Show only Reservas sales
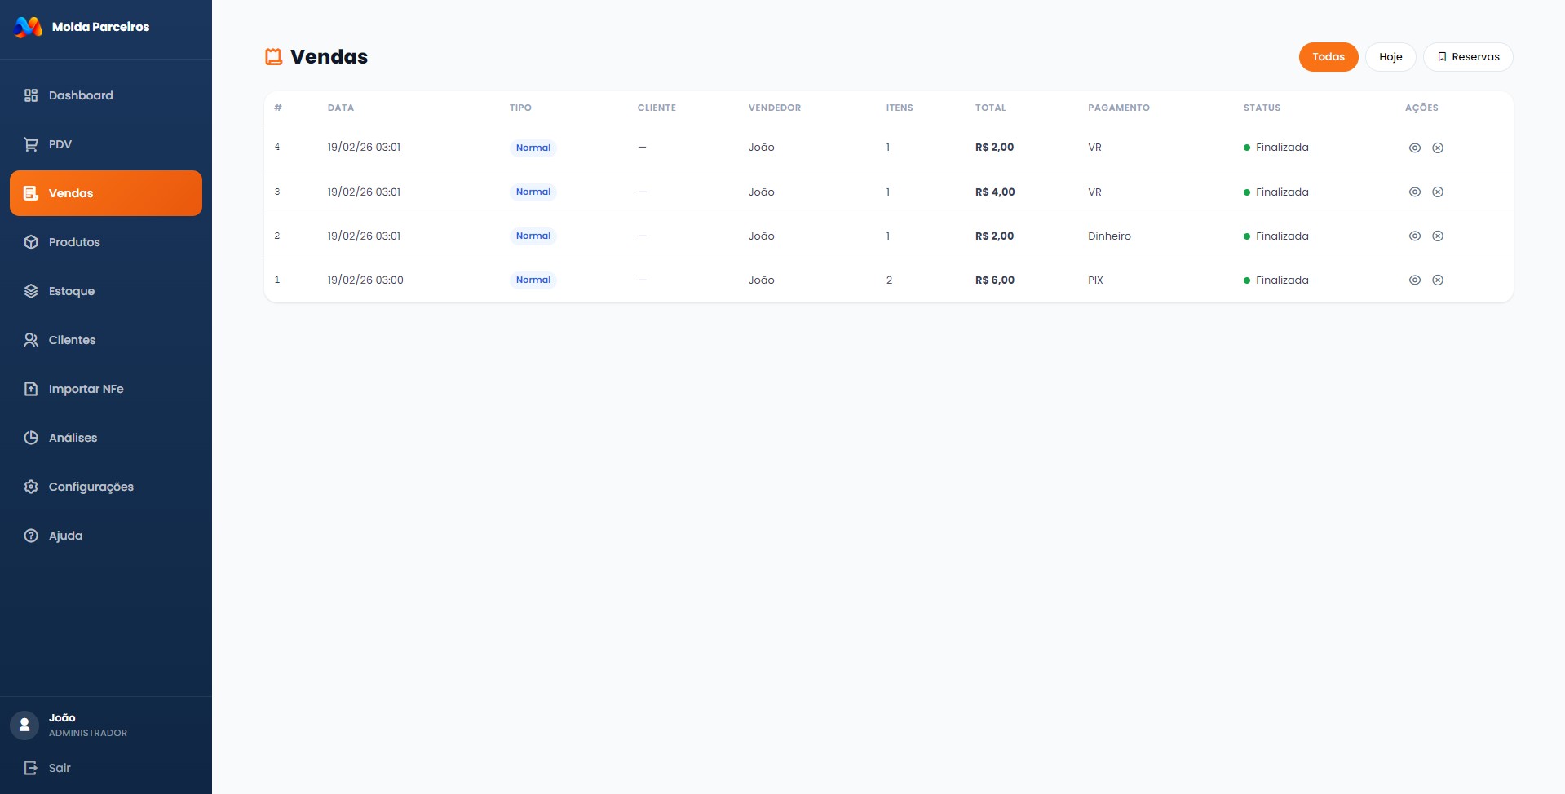This screenshot has height=794, width=1565. [x=1467, y=57]
